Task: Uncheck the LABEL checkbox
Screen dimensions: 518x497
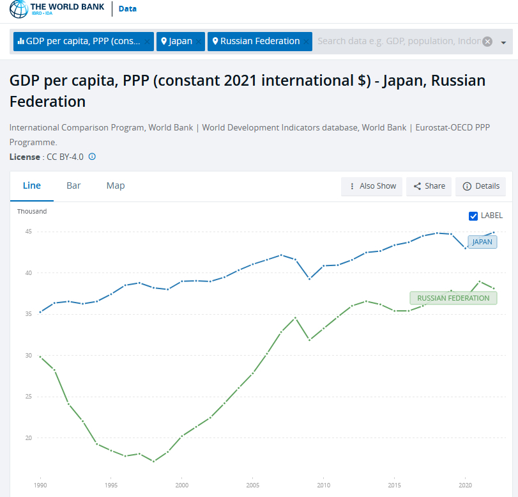Action: (x=473, y=216)
